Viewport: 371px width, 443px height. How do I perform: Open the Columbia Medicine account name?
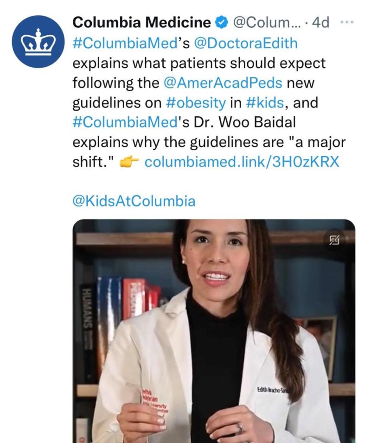coord(141,23)
